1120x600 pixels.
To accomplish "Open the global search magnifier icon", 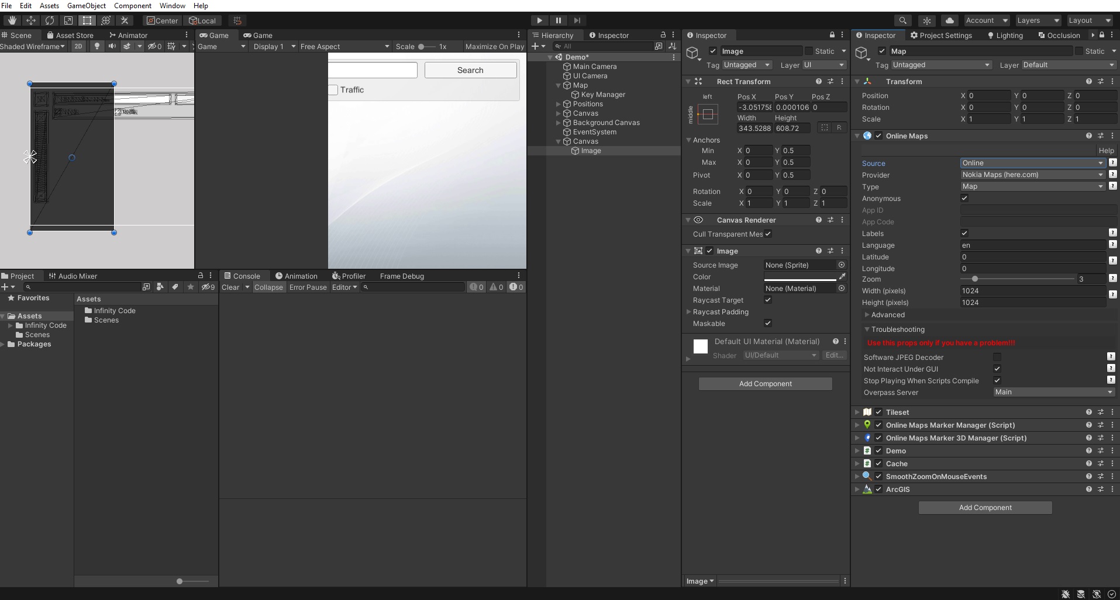I will click(x=903, y=20).
